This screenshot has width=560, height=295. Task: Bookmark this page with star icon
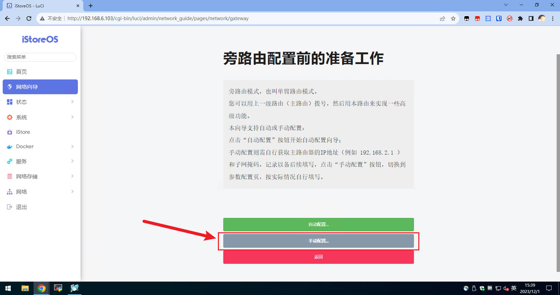tap(453, 18)
